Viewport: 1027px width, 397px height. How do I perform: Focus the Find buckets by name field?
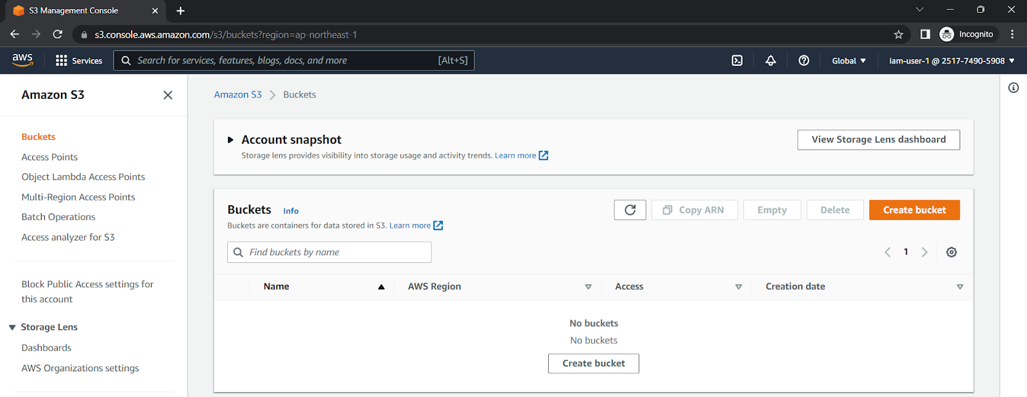click(329, 252)
